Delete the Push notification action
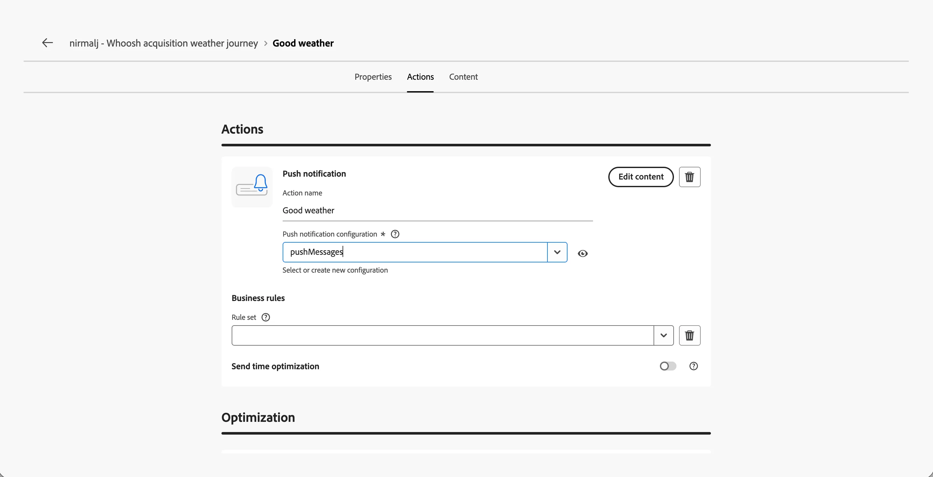Image resolution: width=933 pixels, height=477 pixels. click(690, 177)
